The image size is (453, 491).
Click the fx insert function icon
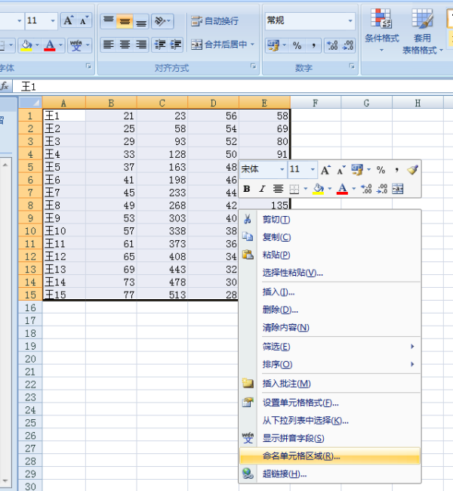pyautogui.click(x=5, y=86)
